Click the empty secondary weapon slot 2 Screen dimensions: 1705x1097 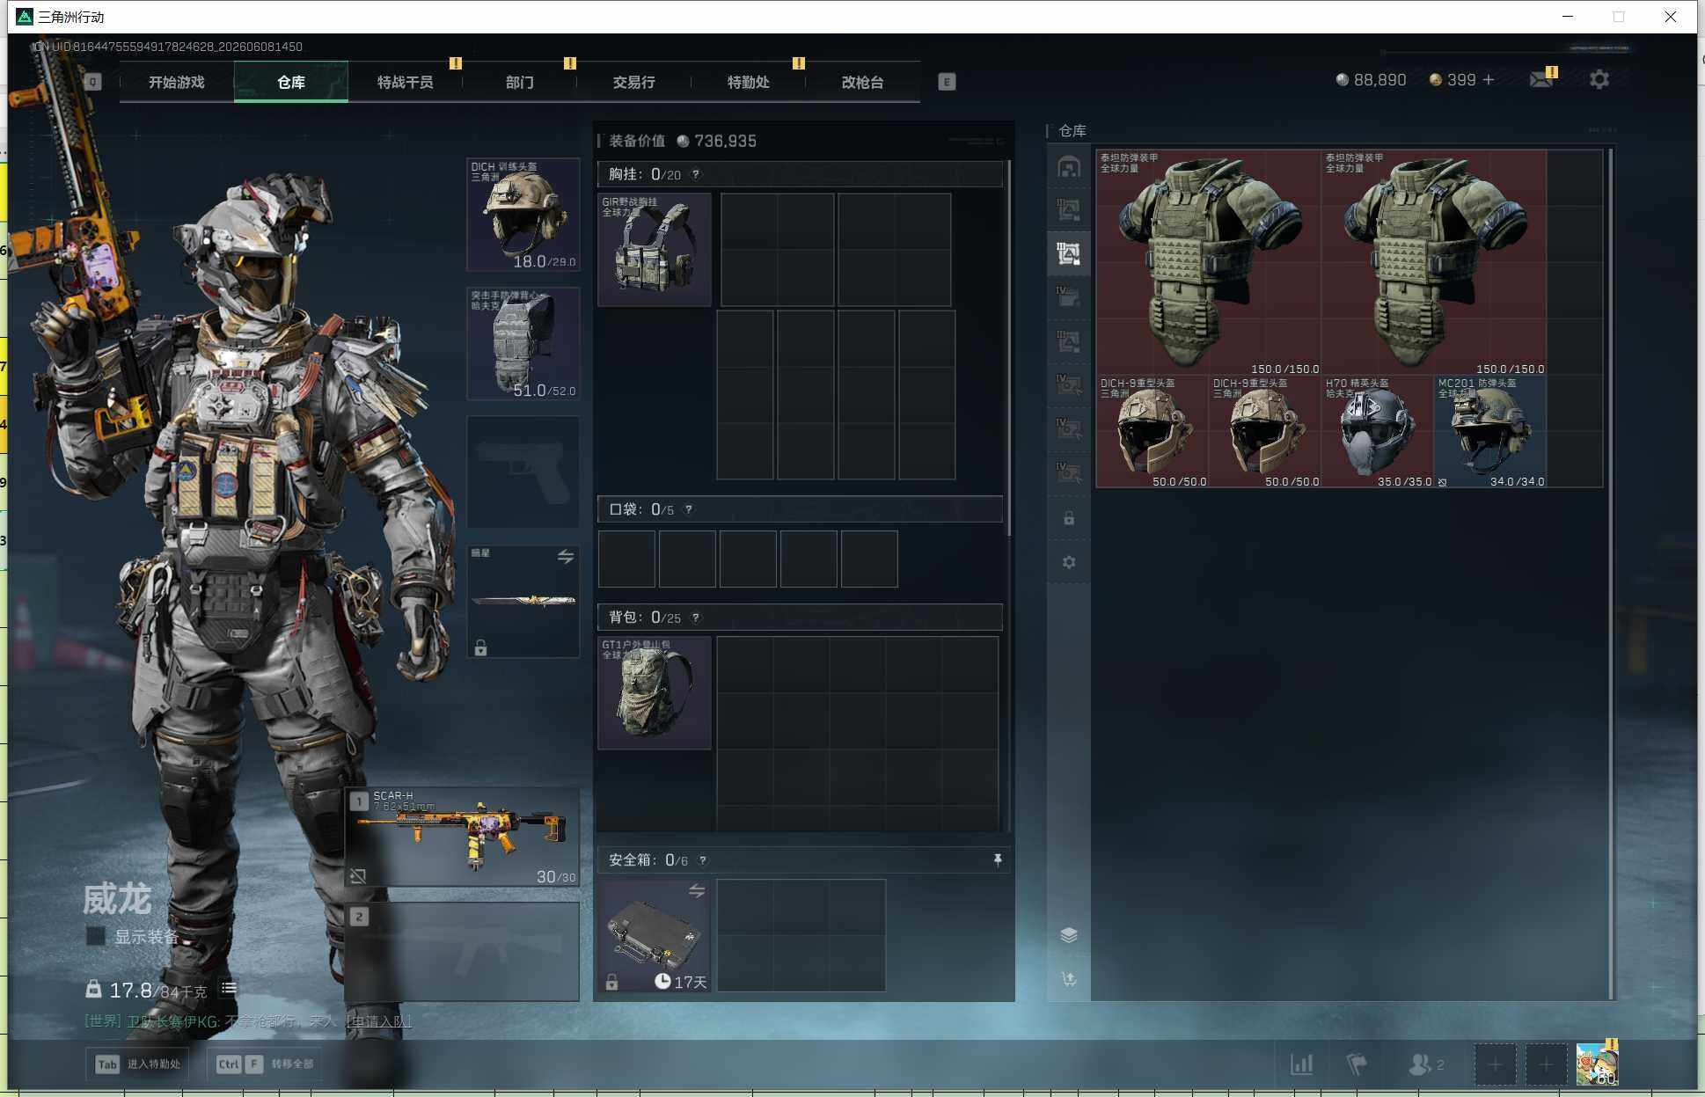462,952
